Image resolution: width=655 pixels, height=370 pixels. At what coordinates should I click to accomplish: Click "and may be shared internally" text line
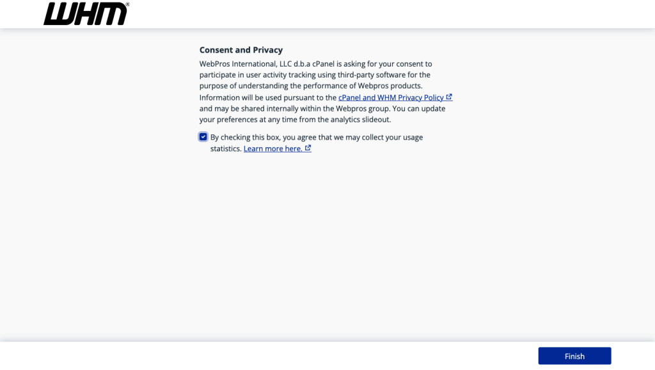(322, 108)
